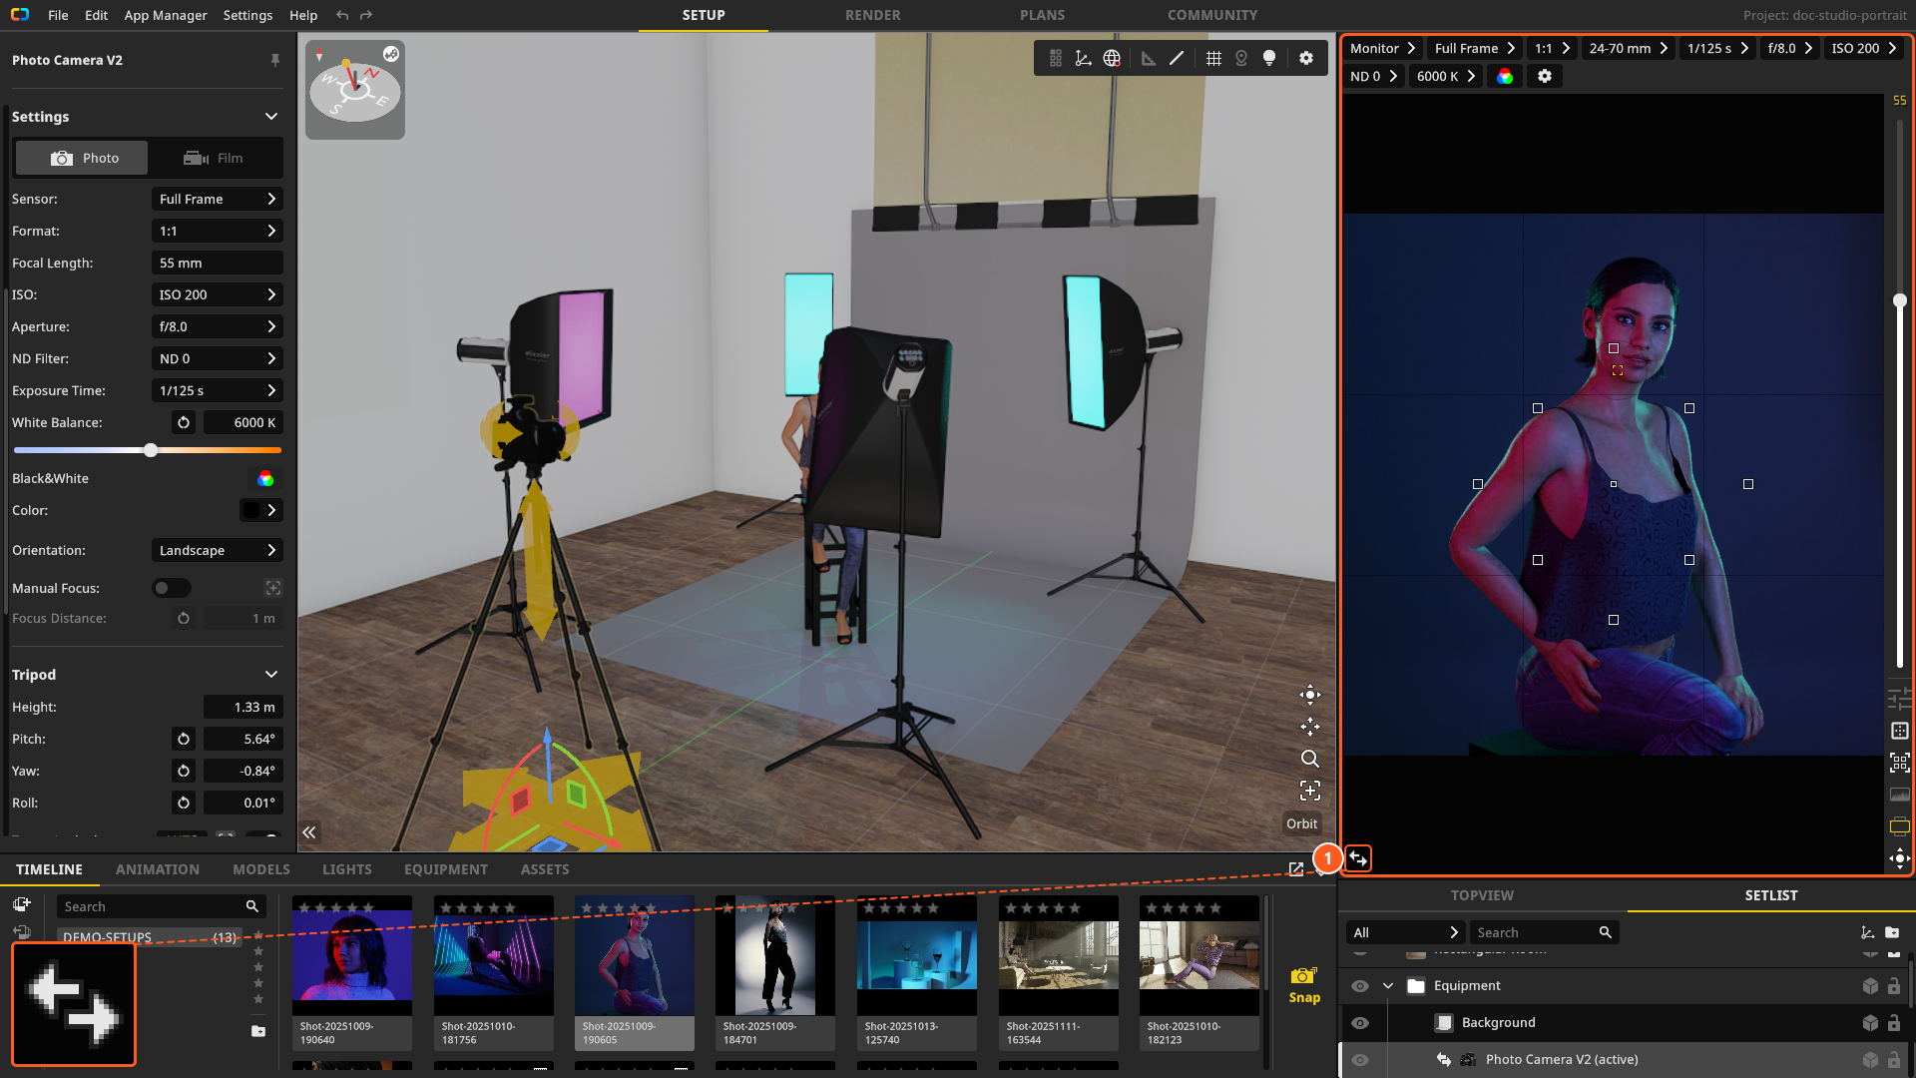Open the LIGHTS tab

click(347, 869)
